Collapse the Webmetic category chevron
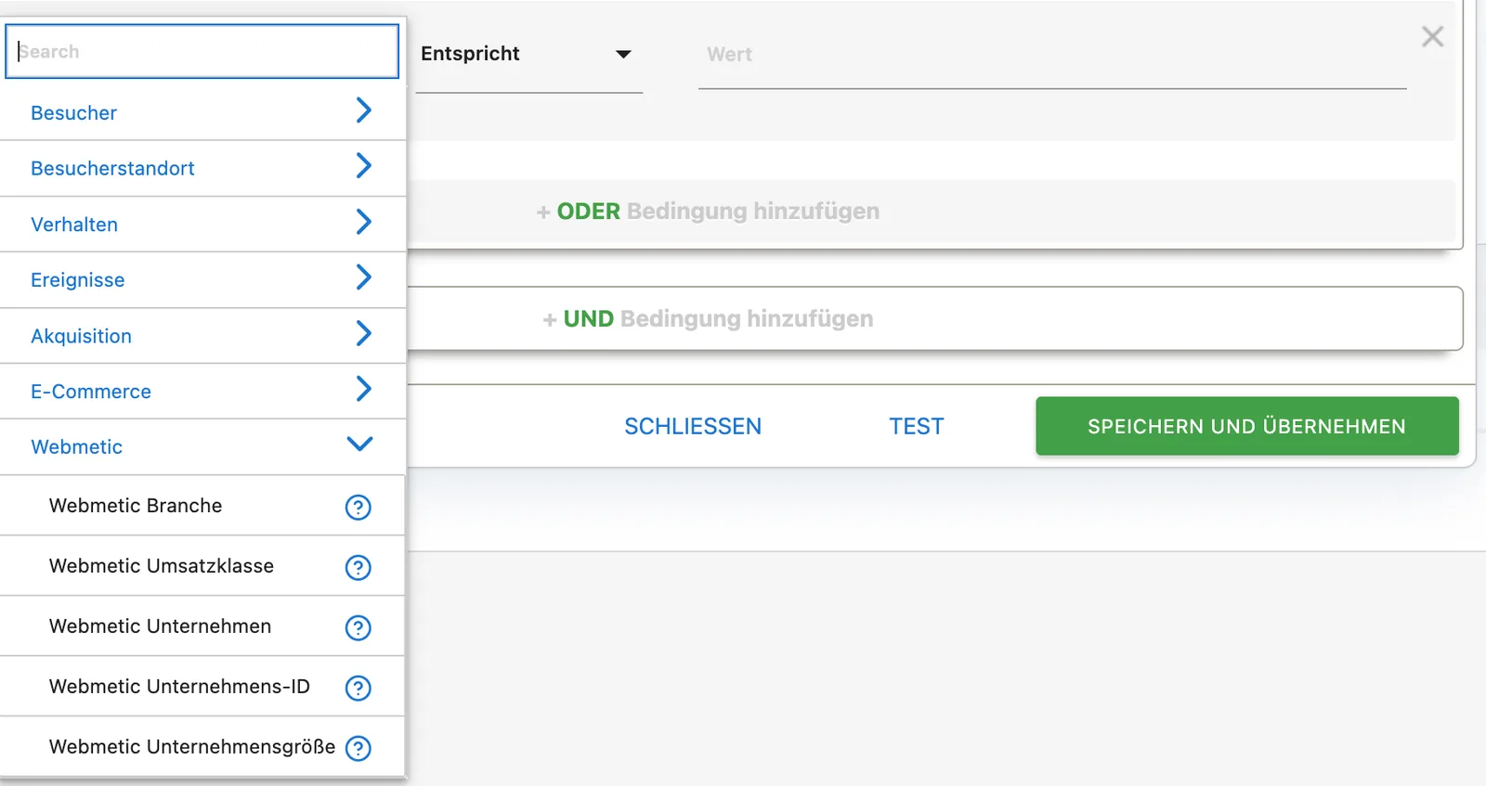1486x786 pixels. click(359, 444)
